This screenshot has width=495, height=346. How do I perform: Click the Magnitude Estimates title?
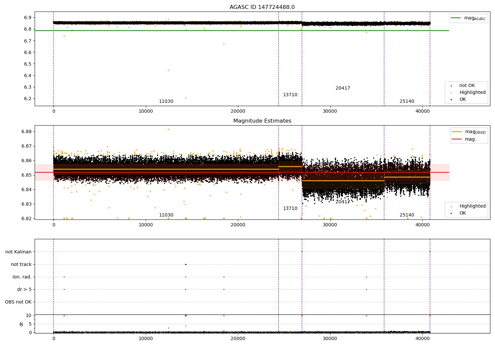pos(262,121)
